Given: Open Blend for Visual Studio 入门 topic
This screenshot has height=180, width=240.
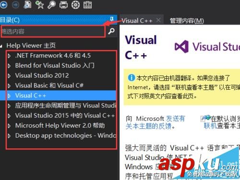Looking at the screenshot, I should 55,65.
